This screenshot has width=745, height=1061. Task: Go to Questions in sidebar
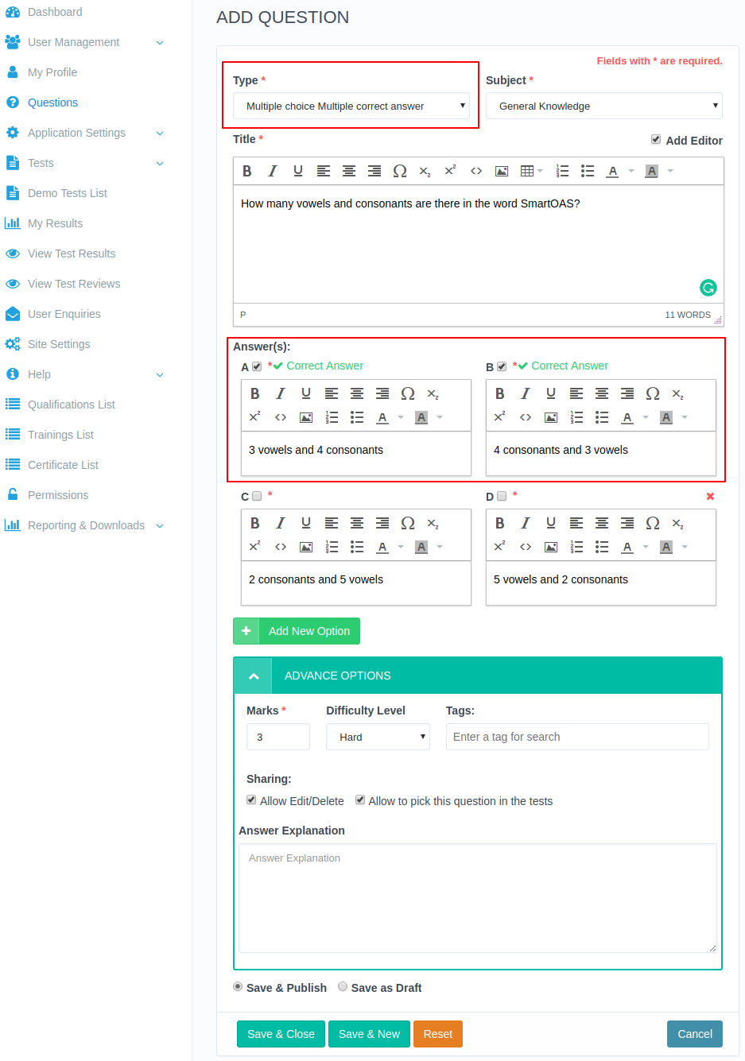(x=52, y=103)
